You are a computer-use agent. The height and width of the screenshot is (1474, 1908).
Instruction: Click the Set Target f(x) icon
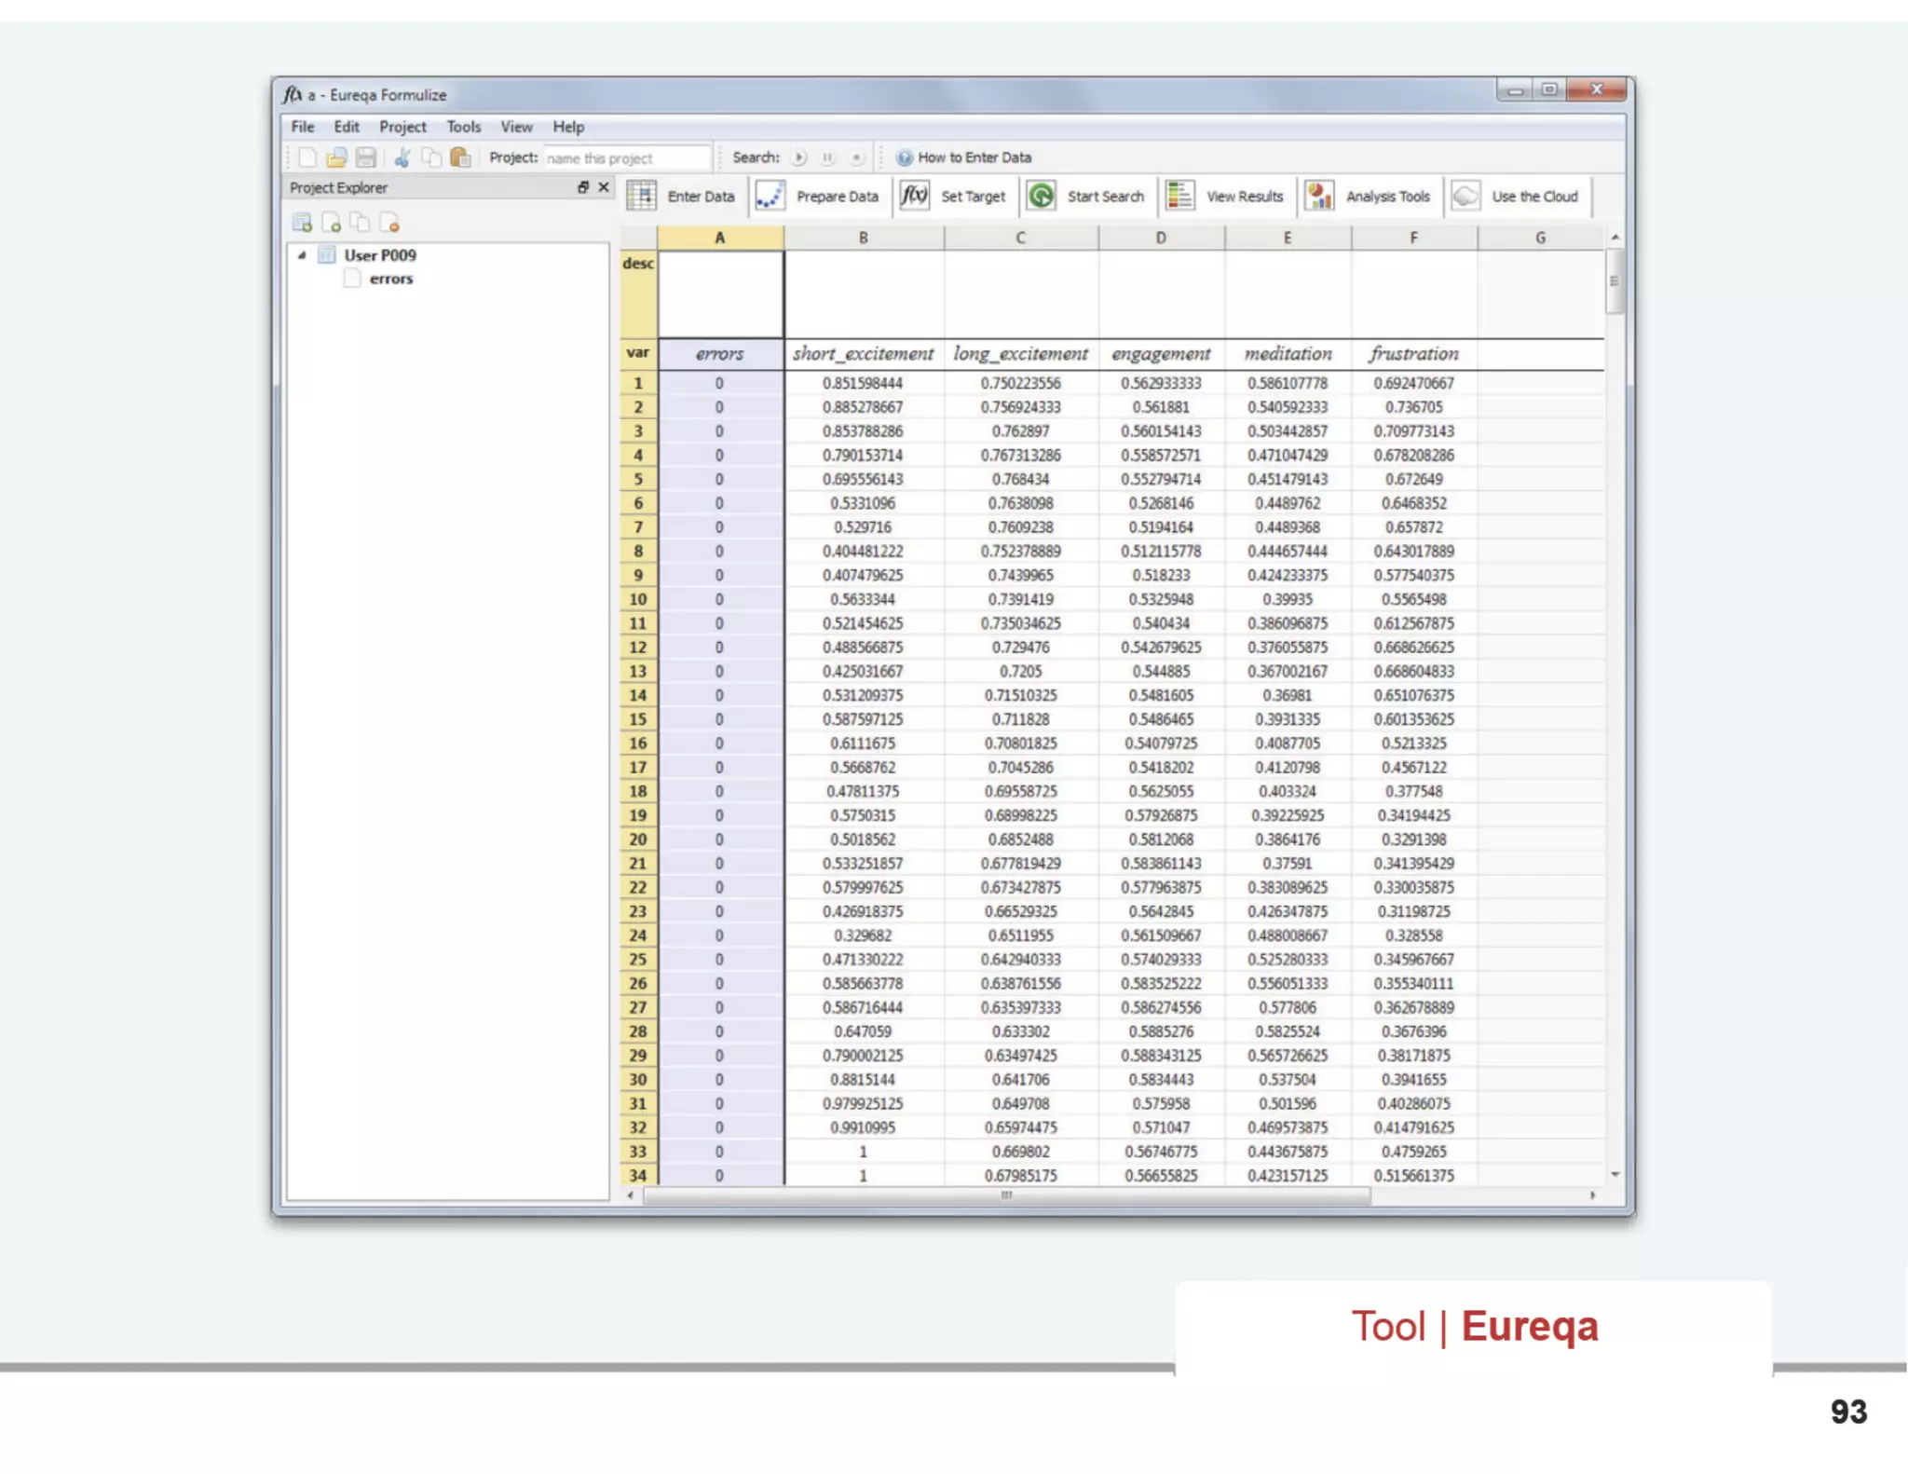[x=915, y=196]
